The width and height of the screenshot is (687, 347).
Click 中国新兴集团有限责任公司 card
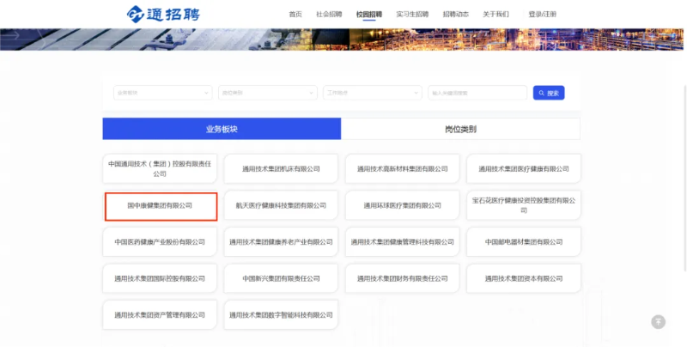coord(281,278)
